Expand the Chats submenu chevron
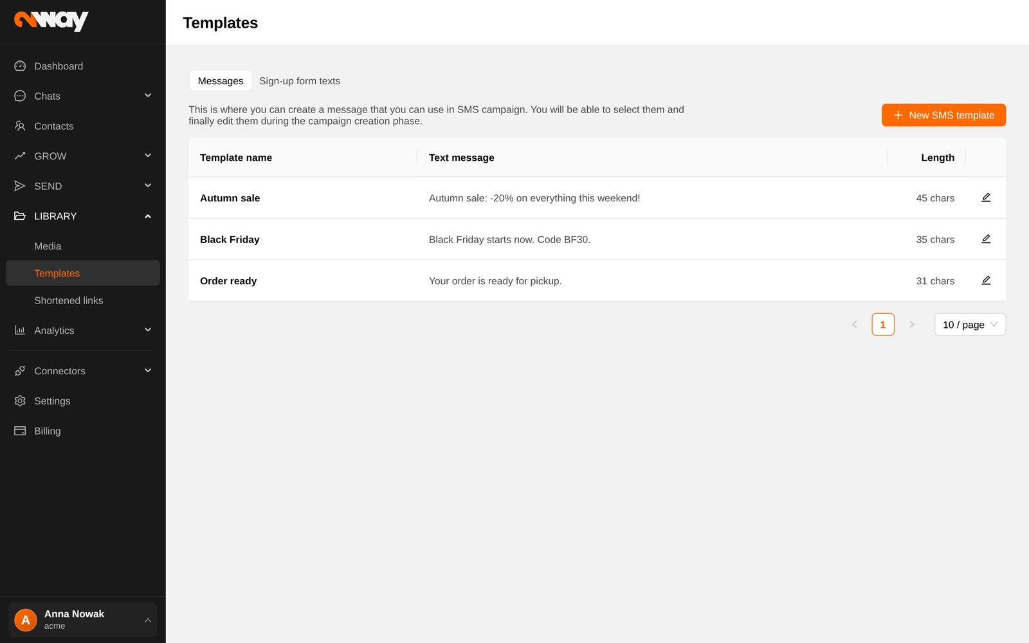This screenshot has width=1029, height=643. (148, 96)
